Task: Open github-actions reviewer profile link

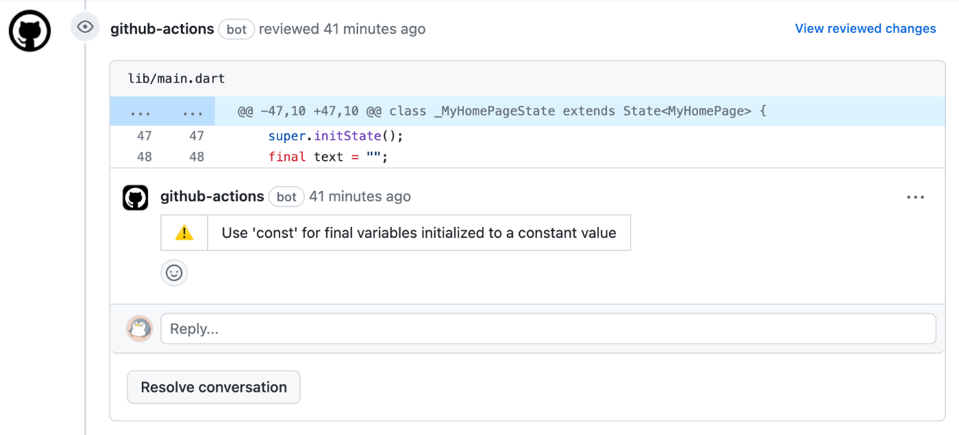Action: pos(162,29)
